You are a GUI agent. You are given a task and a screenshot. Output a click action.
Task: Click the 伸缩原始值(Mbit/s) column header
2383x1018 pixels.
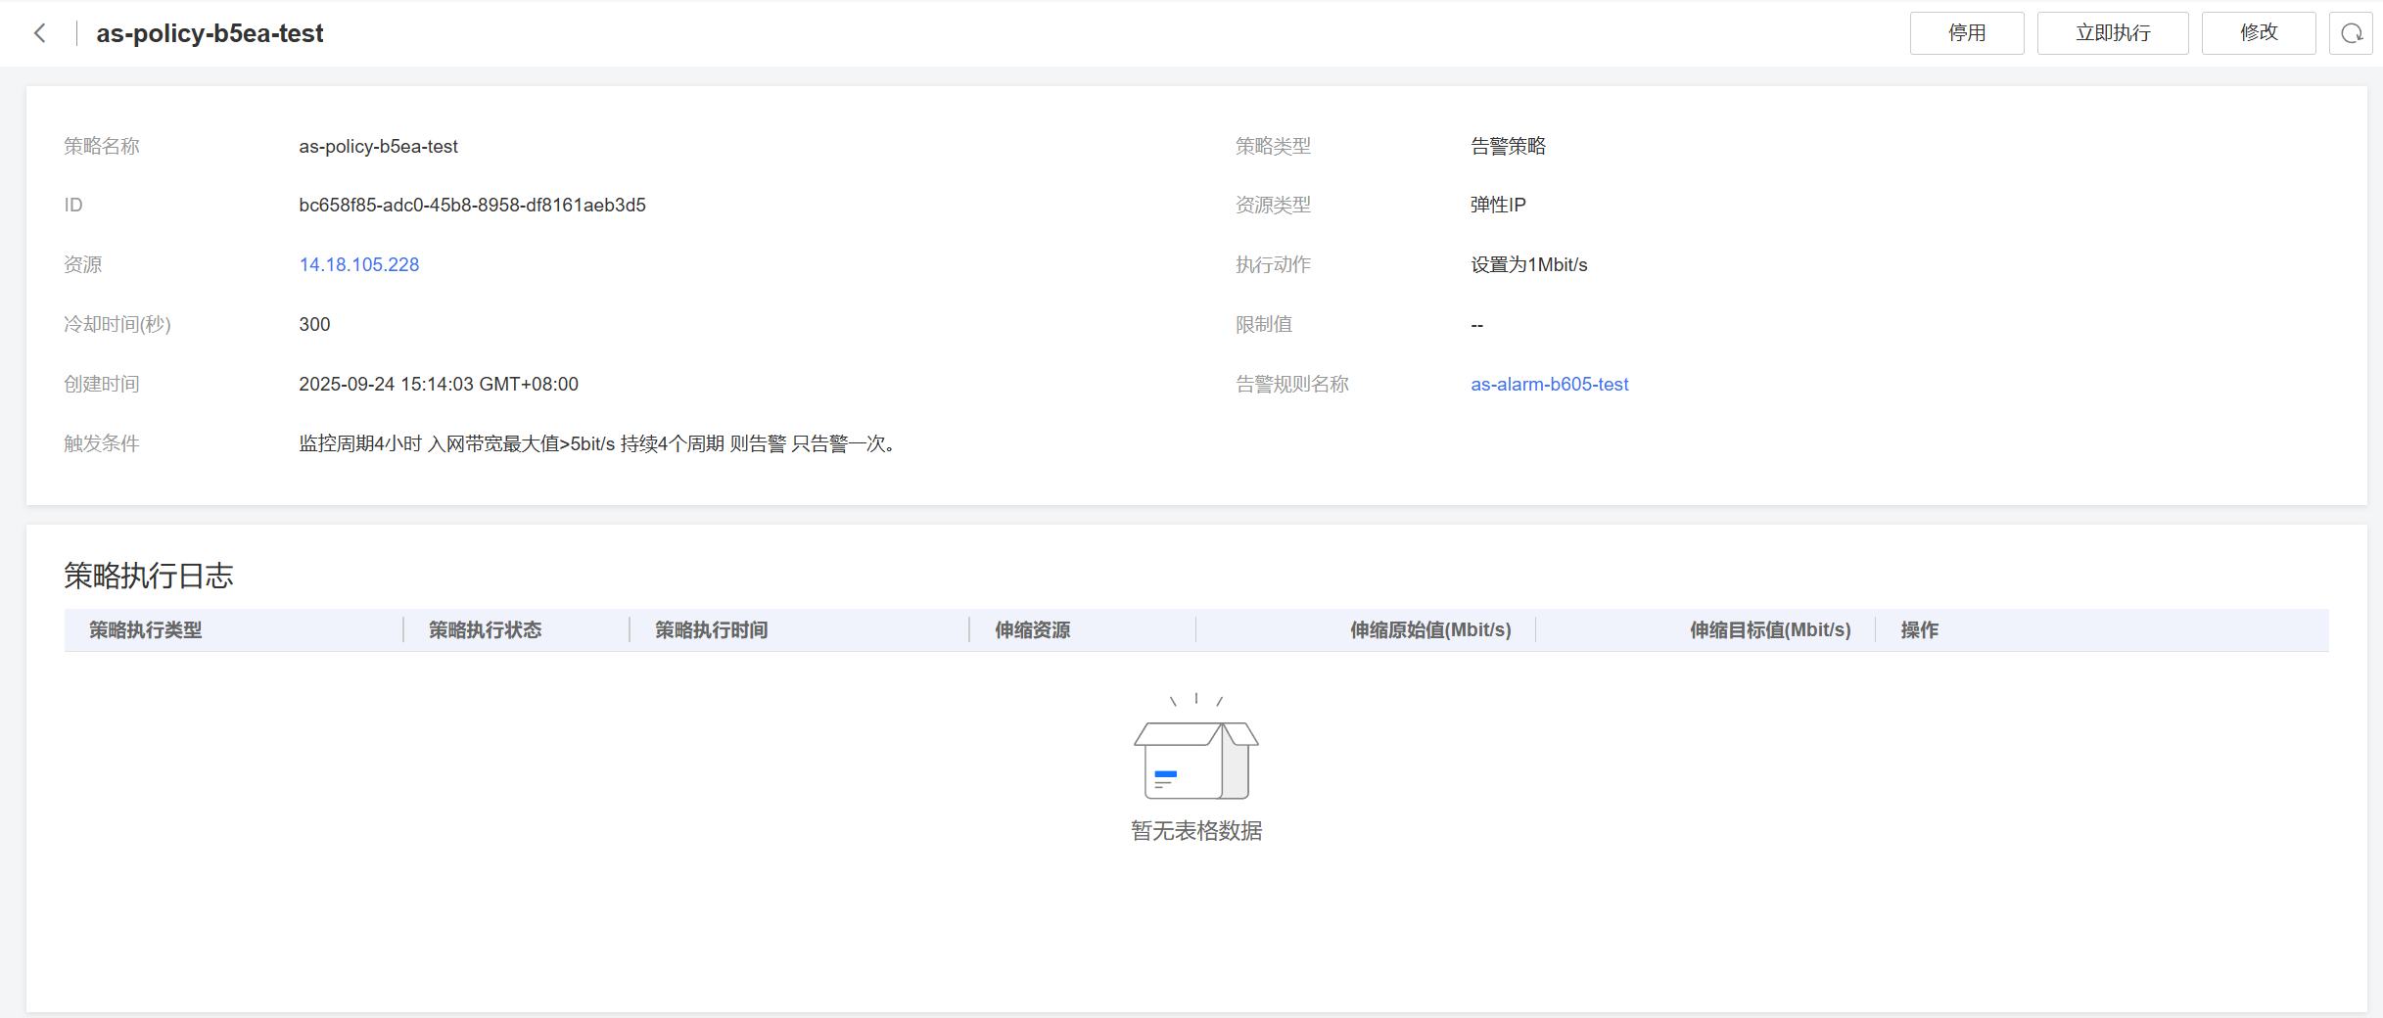coord(1429,629)
